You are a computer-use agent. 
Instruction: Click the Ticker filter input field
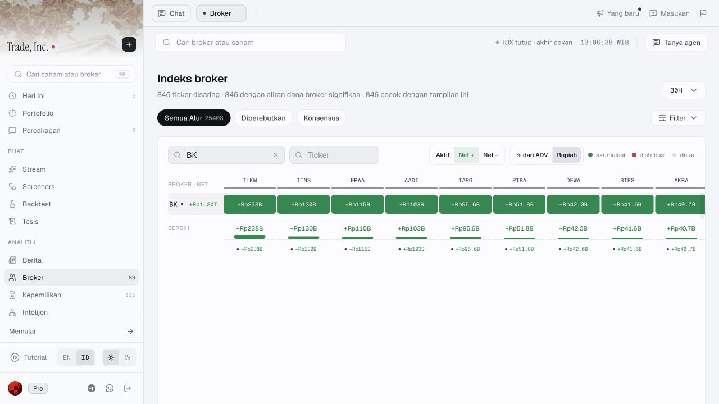point(334,155)
